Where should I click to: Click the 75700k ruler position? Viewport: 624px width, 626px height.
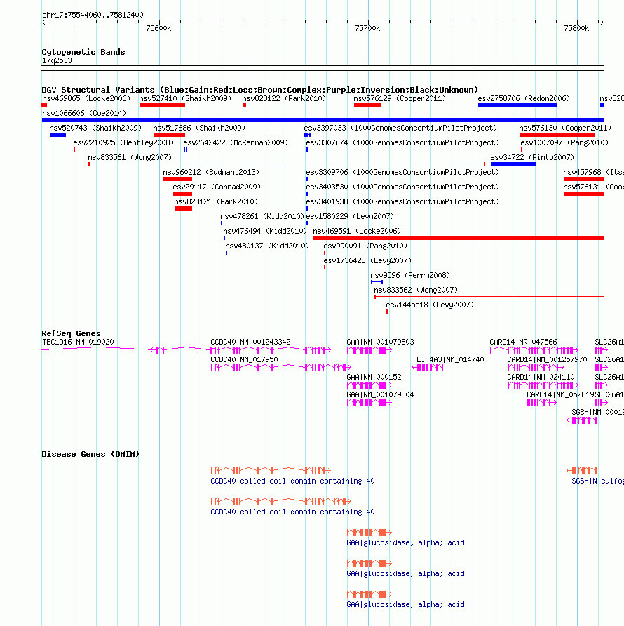pos(367,28)
